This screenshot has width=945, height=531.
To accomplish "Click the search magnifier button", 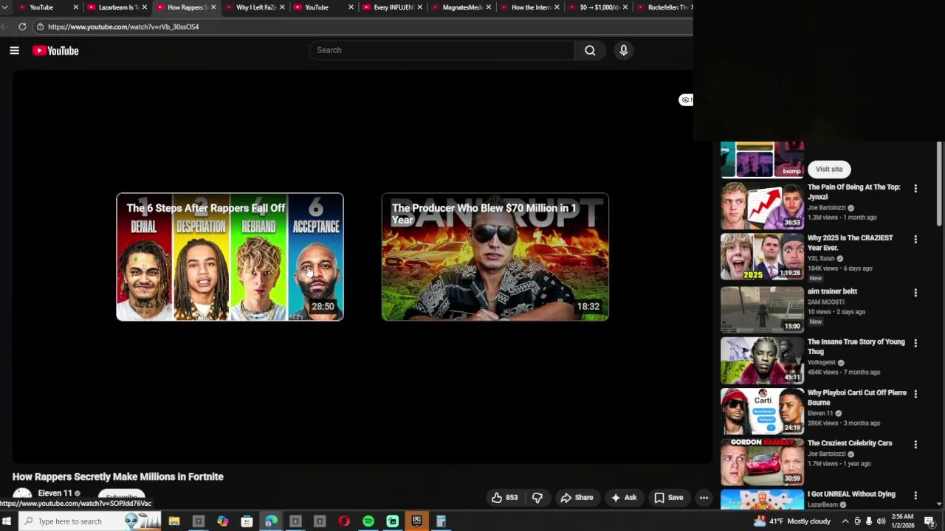I will point(590,50).
